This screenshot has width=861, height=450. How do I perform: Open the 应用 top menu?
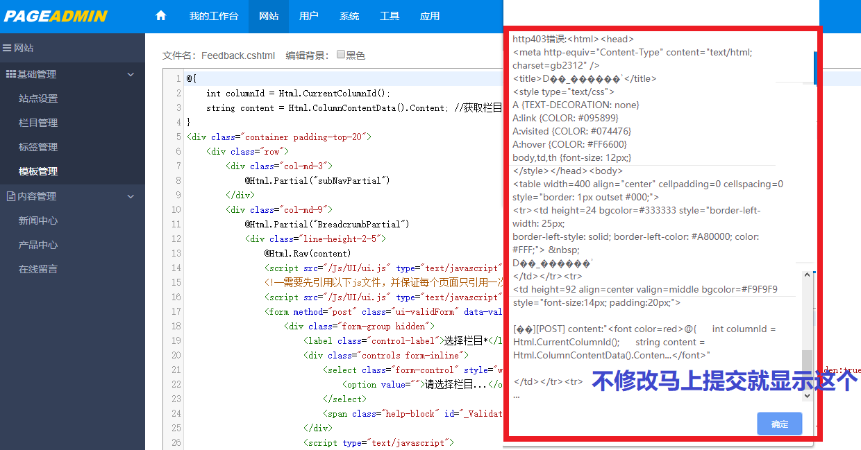[x=430, y=16]
